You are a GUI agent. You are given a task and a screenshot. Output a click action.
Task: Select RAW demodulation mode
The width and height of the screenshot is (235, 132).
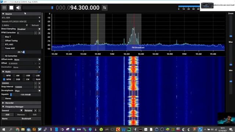[34, 80]
